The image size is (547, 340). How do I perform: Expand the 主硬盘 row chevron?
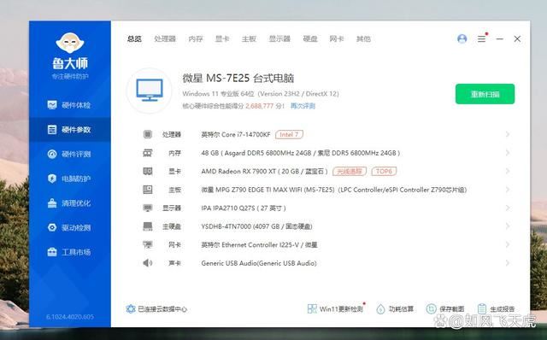click(508, 226)
